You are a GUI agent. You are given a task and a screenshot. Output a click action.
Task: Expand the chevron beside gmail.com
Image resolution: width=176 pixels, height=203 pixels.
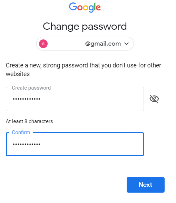click(x=127, y=44)
